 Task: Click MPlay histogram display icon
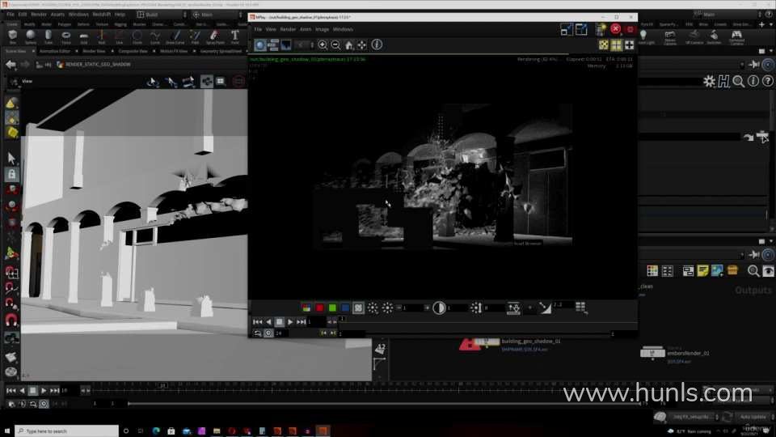pos(286,45)
